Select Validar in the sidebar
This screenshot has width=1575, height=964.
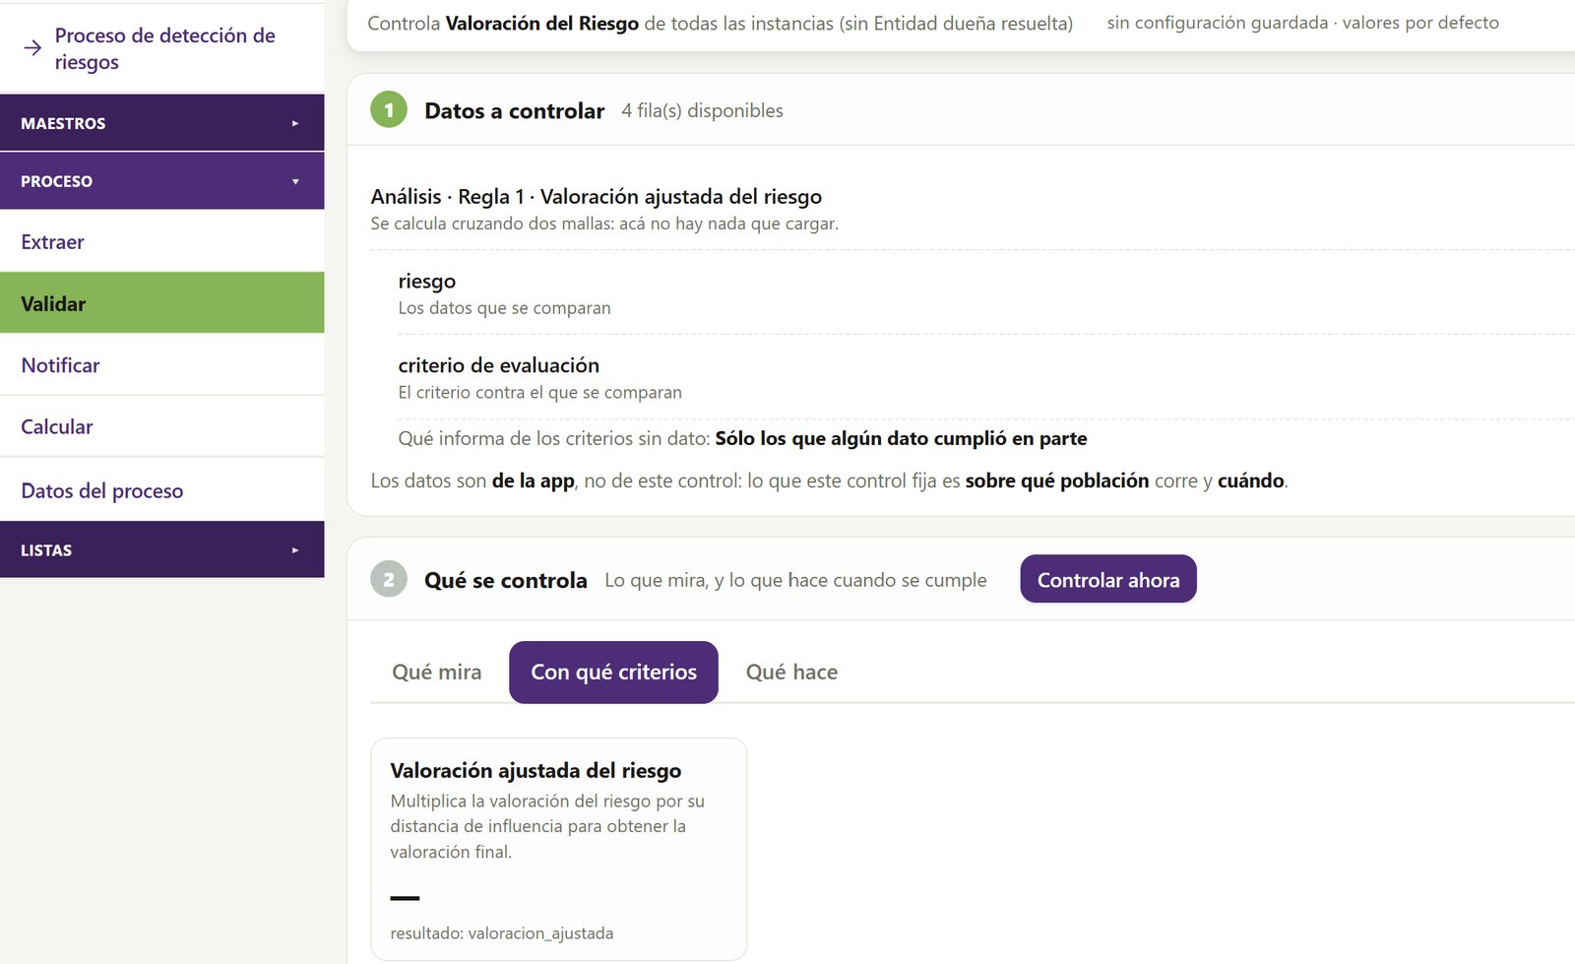(161, 303)
